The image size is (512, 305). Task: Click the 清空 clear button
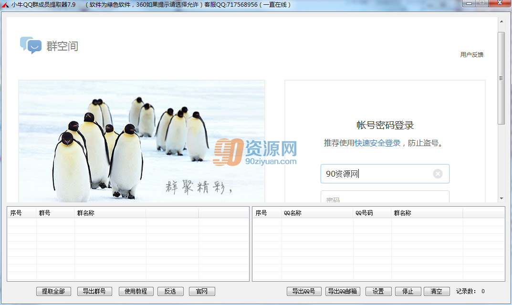[x=437, y=291]
